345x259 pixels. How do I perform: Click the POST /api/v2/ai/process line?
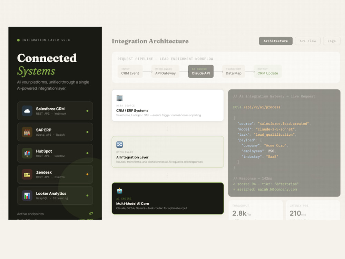click(257, 107)
